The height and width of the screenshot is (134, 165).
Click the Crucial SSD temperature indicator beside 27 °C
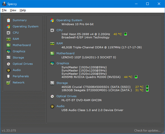pos(147,87)
